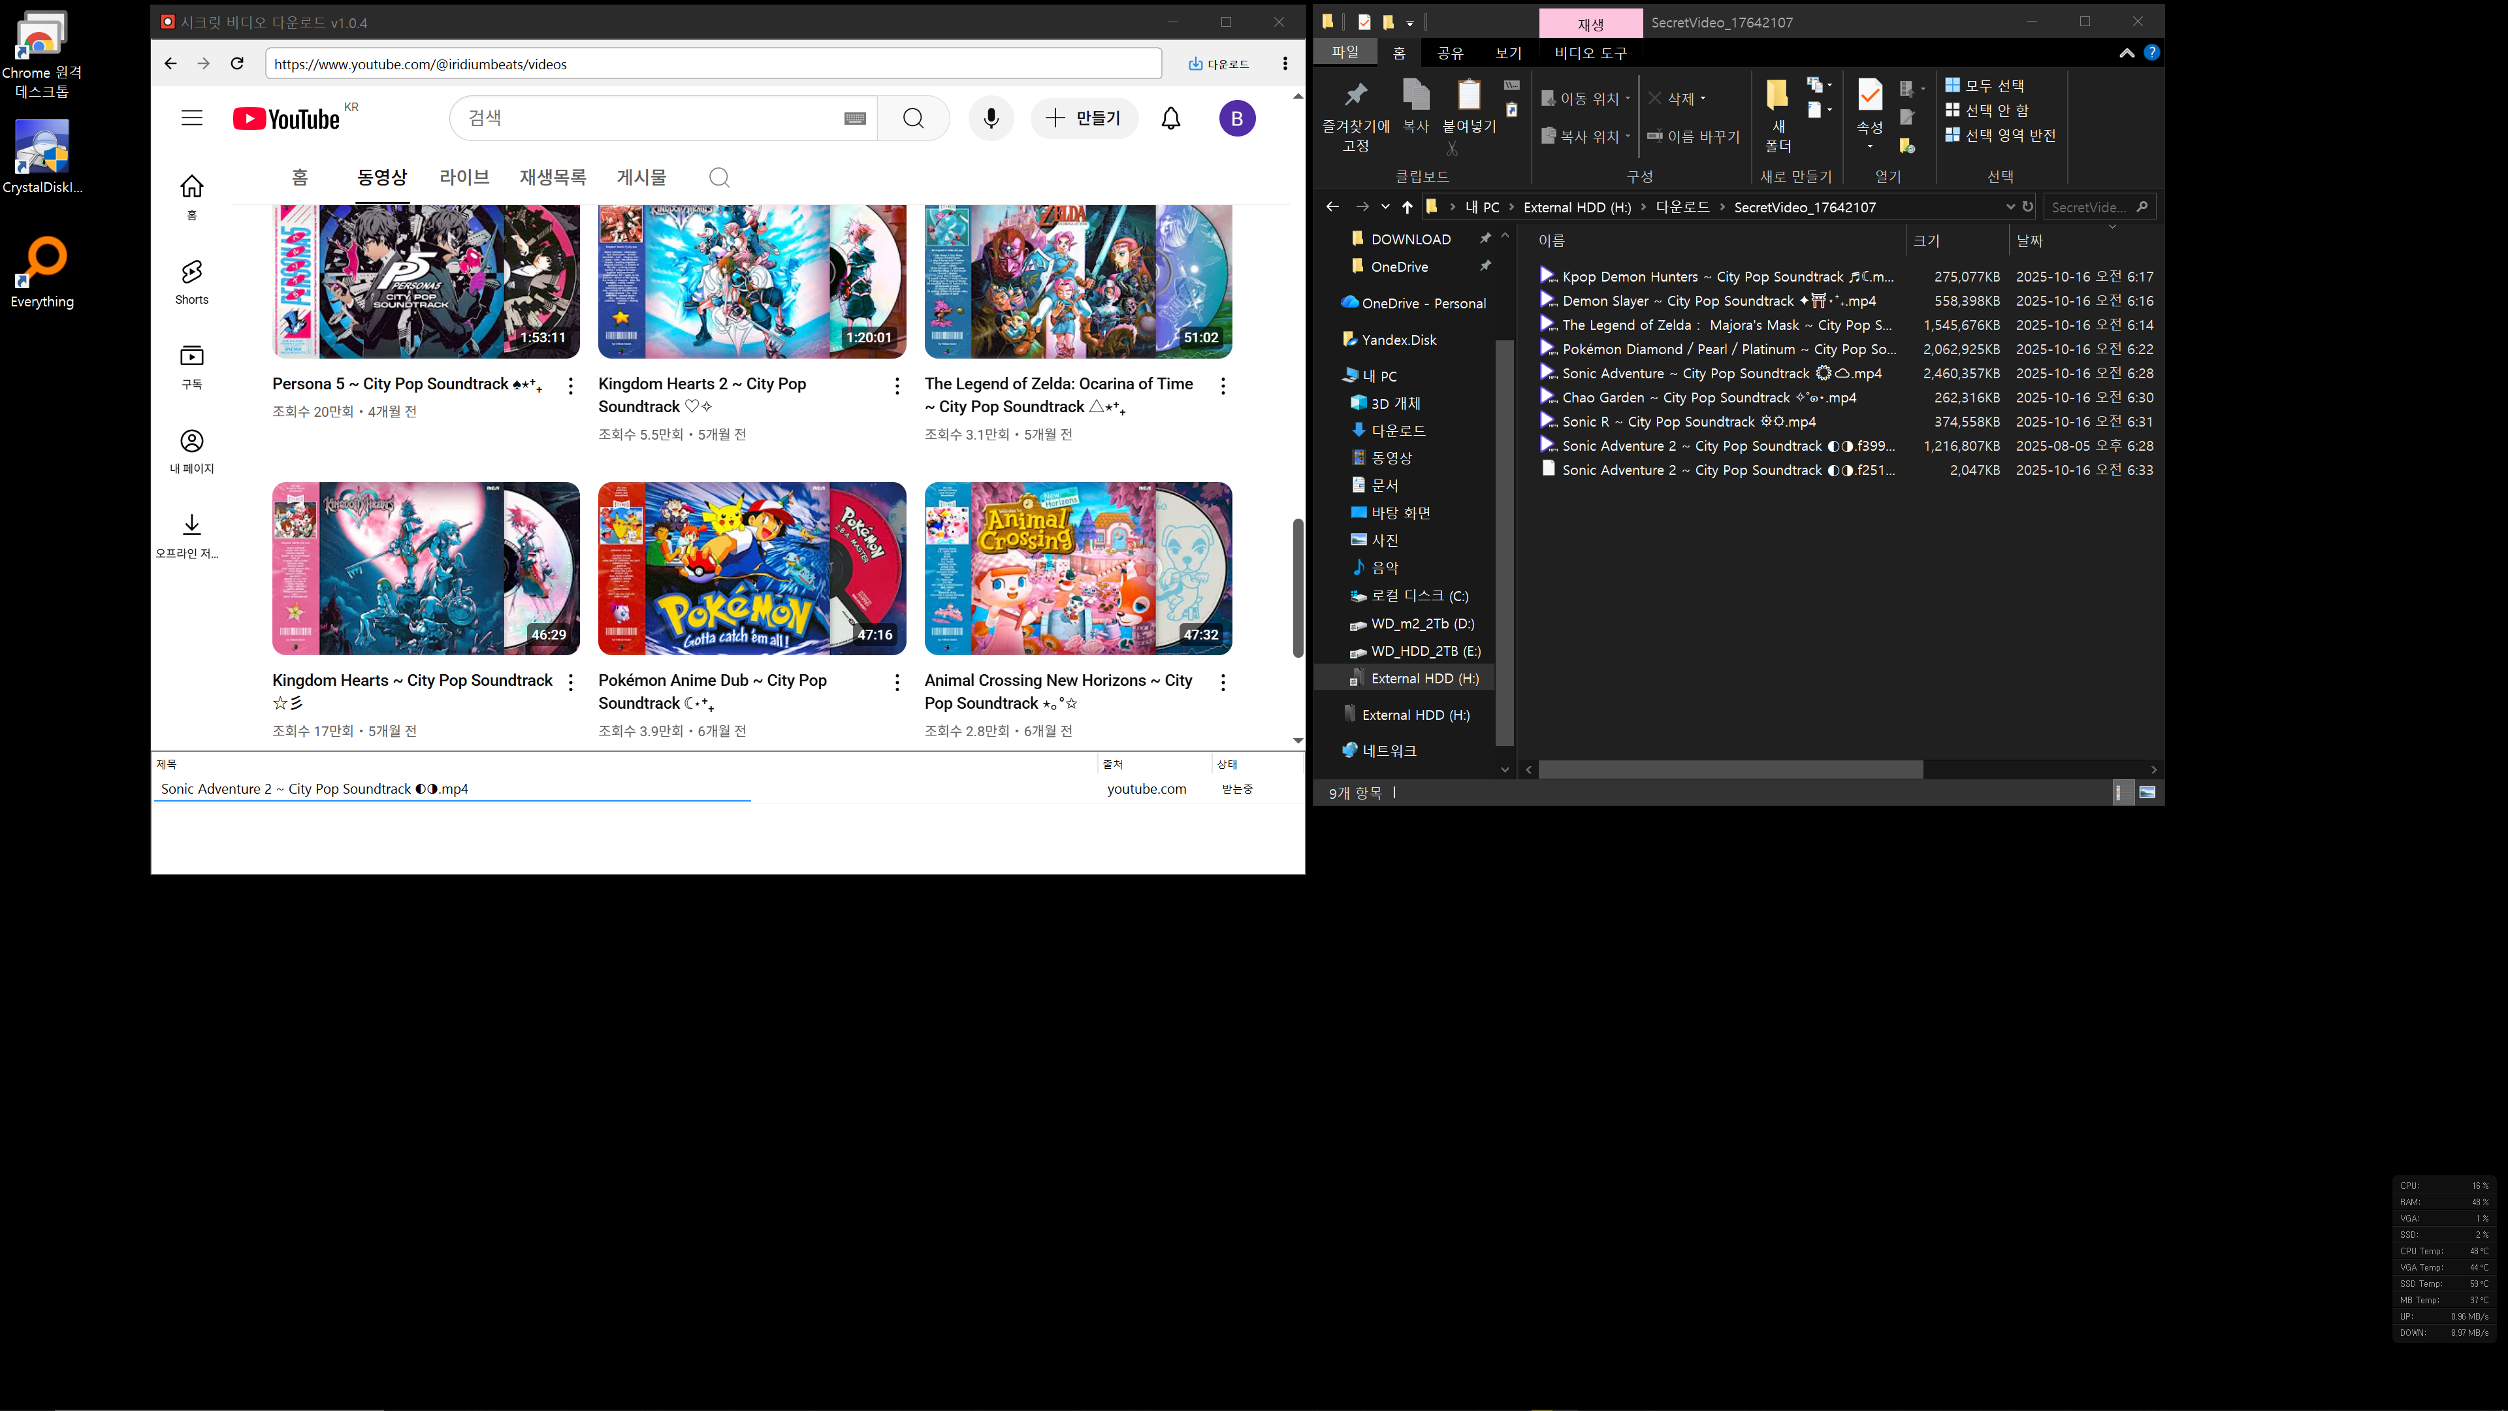Image resolution: width=2508 pixels, height=1411 pixels.
Task: Click the 다운로드 button in downloader
Action: point(1218,63)
